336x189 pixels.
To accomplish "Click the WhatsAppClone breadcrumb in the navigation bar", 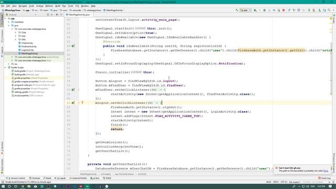I will (10, 10).
